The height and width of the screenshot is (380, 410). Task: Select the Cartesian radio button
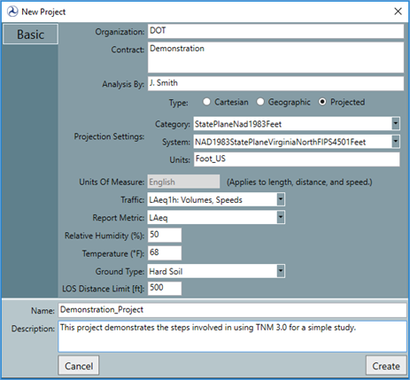(206, 102)
